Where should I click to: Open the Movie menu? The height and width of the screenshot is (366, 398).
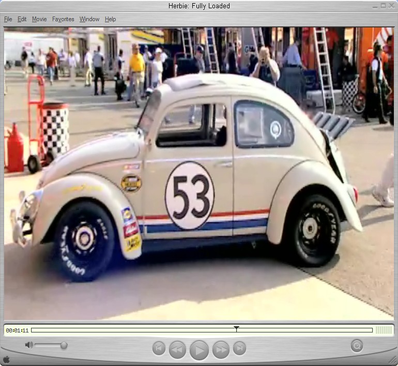click(39, 19)
